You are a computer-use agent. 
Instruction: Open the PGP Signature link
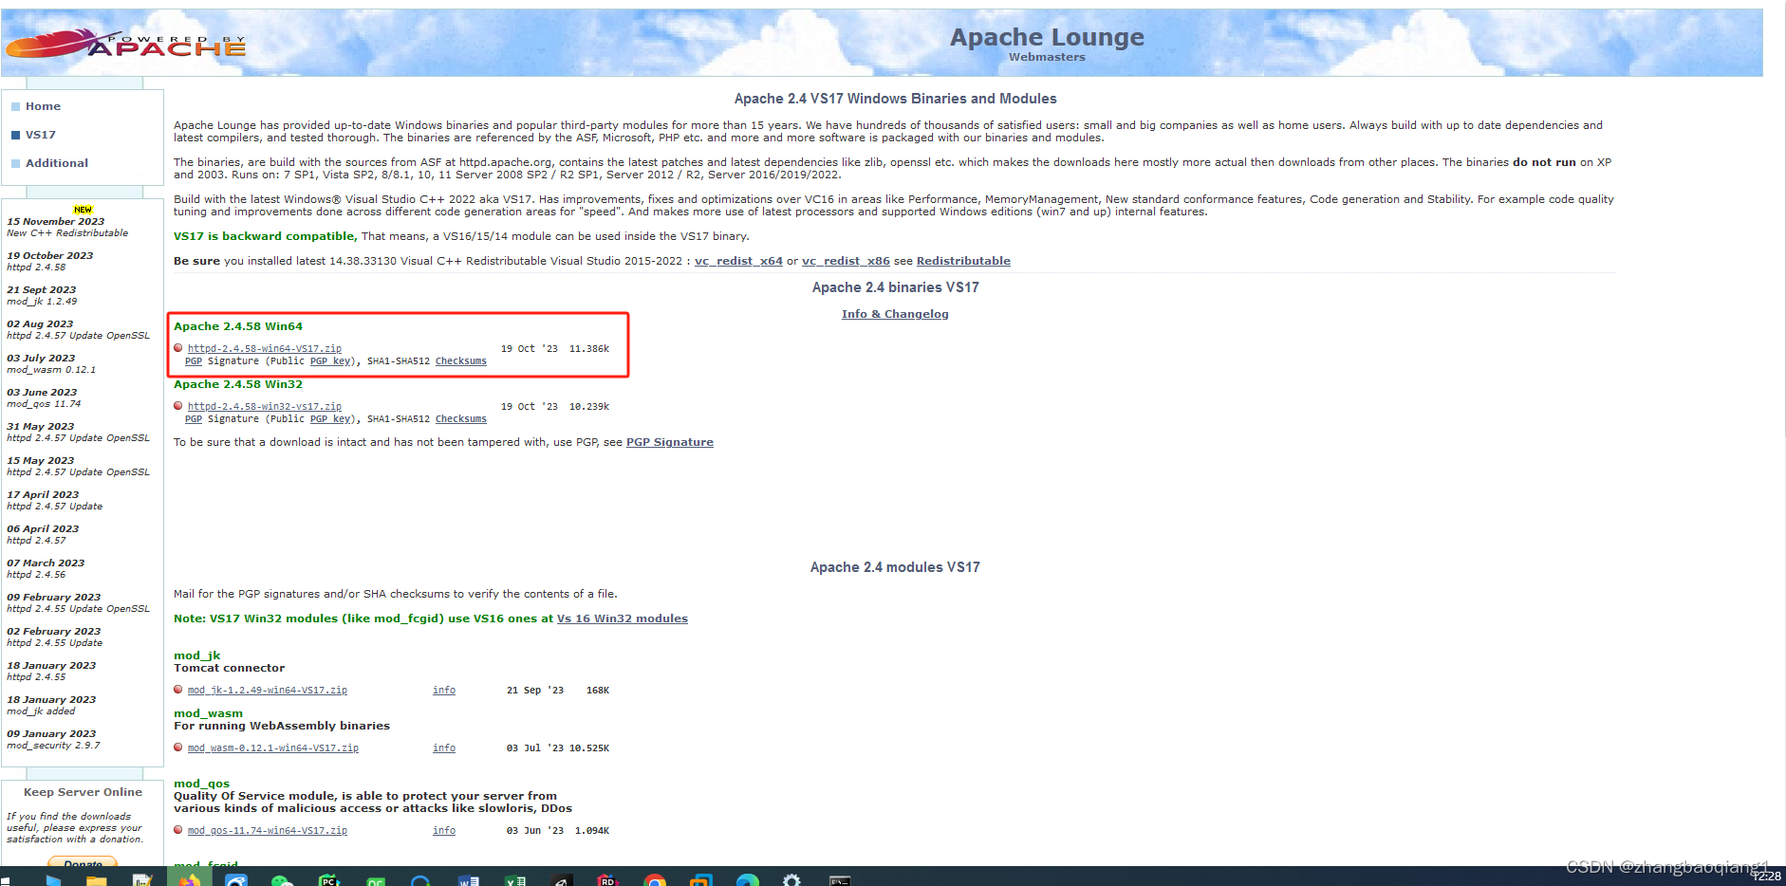670,442
